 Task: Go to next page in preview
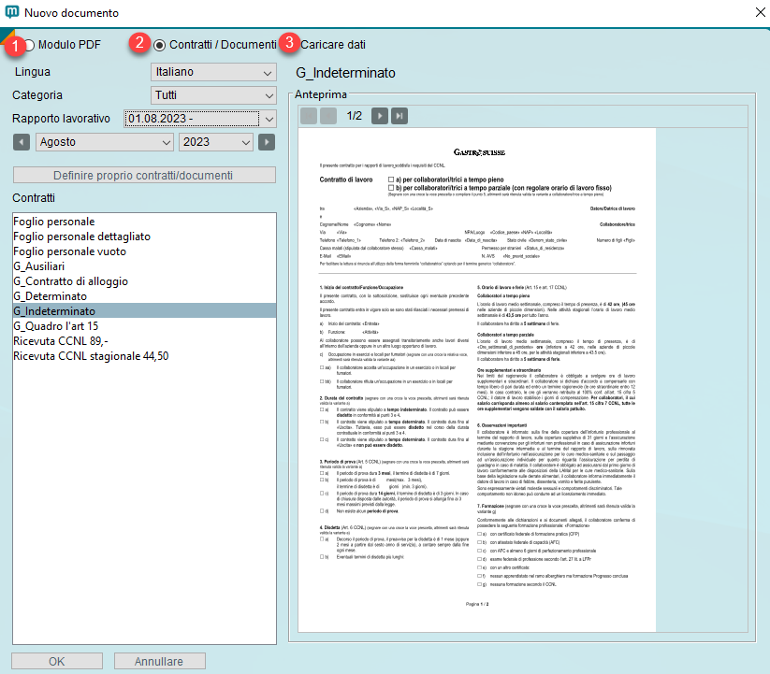tap(380, 116)
